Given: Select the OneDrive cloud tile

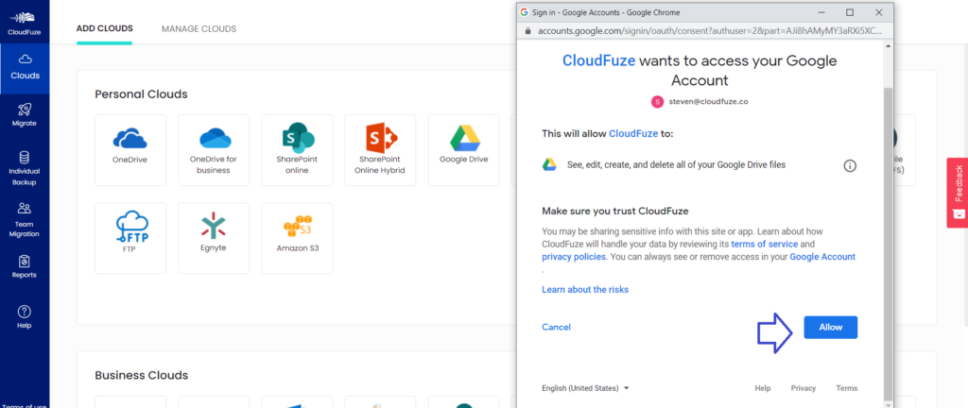Looking at the screenshot, I should pos(130,150).
